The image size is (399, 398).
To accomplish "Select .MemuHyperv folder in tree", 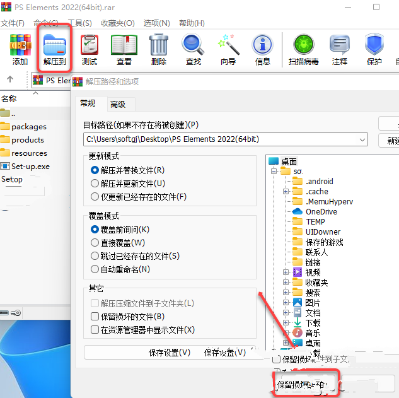I will pos(323,202).
